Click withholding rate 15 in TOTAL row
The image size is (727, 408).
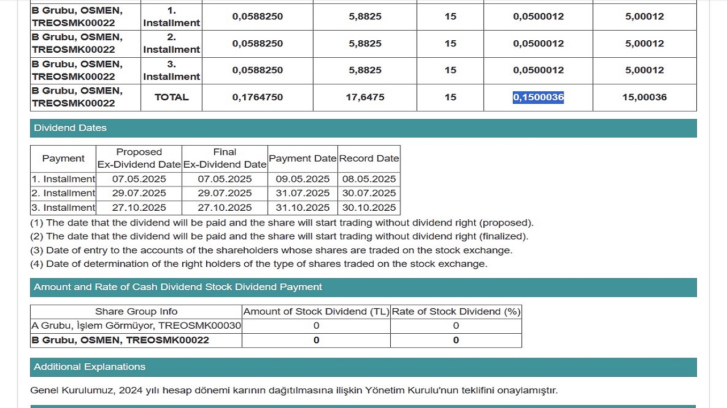[450, 97]
